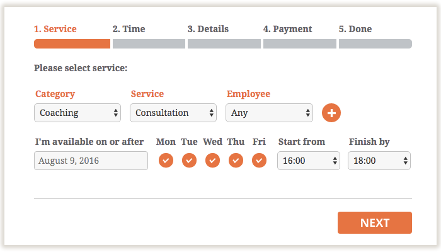Open the Finish by time dropdown

379,161
